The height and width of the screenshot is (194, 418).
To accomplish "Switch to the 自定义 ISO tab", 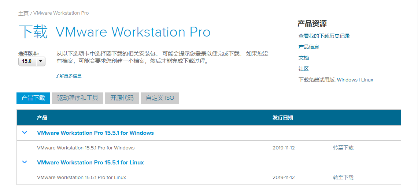I will (x=160, y=98).
